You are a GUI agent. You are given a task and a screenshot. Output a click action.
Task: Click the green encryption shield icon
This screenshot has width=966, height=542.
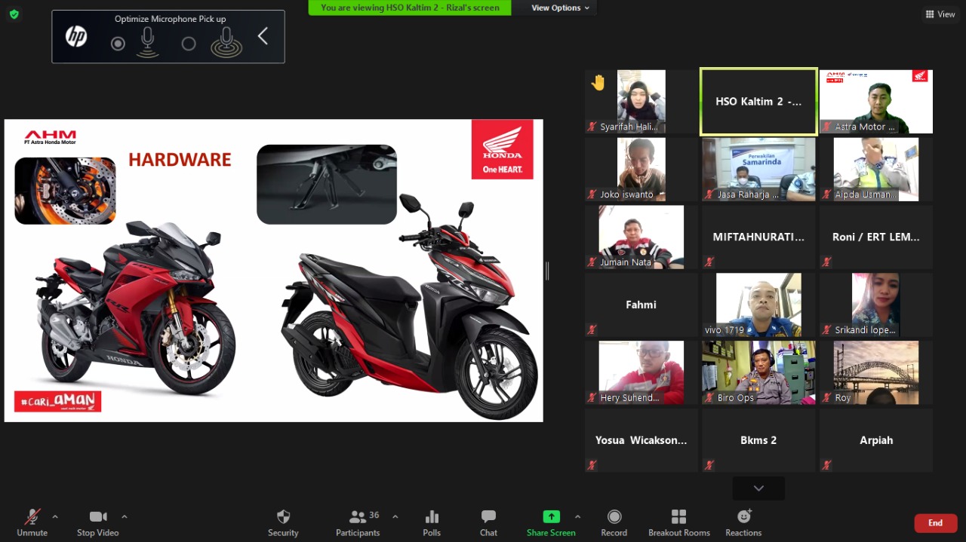(14, 14)
